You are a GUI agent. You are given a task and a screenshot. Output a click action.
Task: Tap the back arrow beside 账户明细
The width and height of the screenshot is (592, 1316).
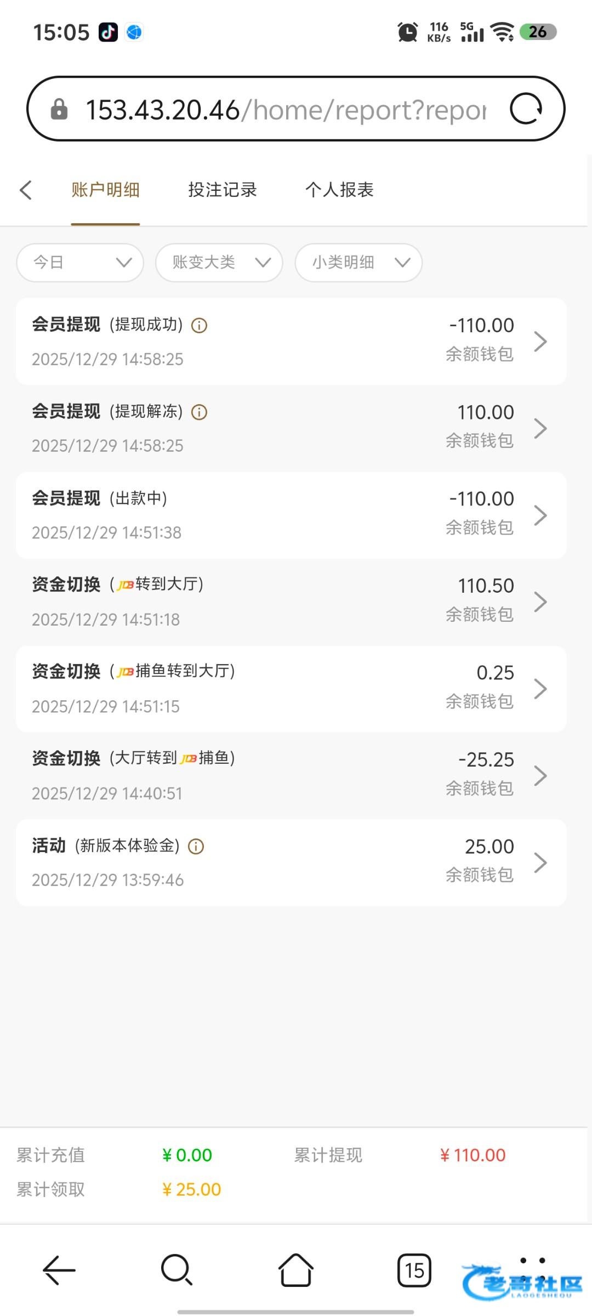click(26, 190)
